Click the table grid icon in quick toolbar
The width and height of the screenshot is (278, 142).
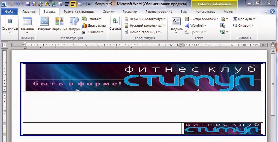click(x=80, y=4)
